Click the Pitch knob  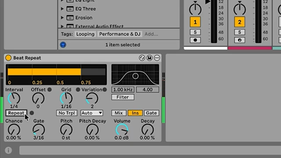pos(66,130)
